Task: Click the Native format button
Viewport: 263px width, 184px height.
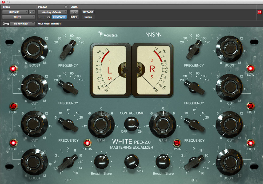Action: 88,17
